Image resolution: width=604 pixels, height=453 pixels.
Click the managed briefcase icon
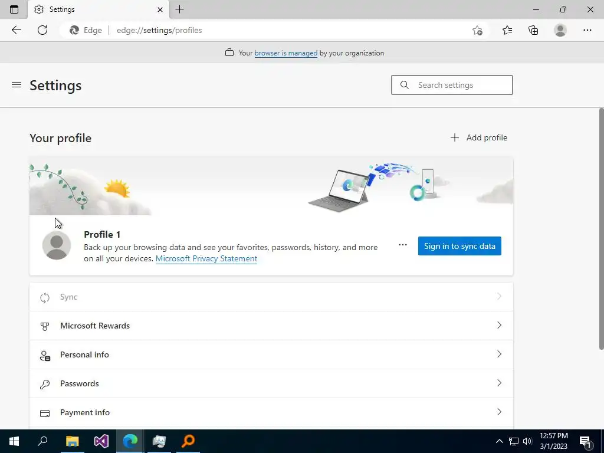point(229,52)
